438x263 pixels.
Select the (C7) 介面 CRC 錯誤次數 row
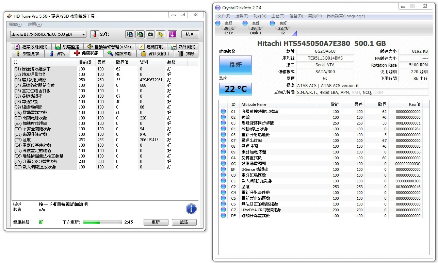coord(104,161)
